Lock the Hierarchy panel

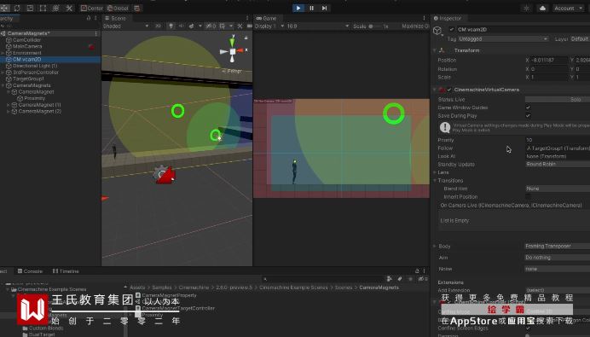click(89, 18)
